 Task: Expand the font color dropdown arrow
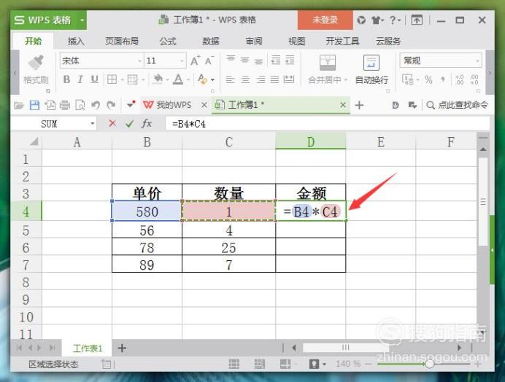coord(188,79)
